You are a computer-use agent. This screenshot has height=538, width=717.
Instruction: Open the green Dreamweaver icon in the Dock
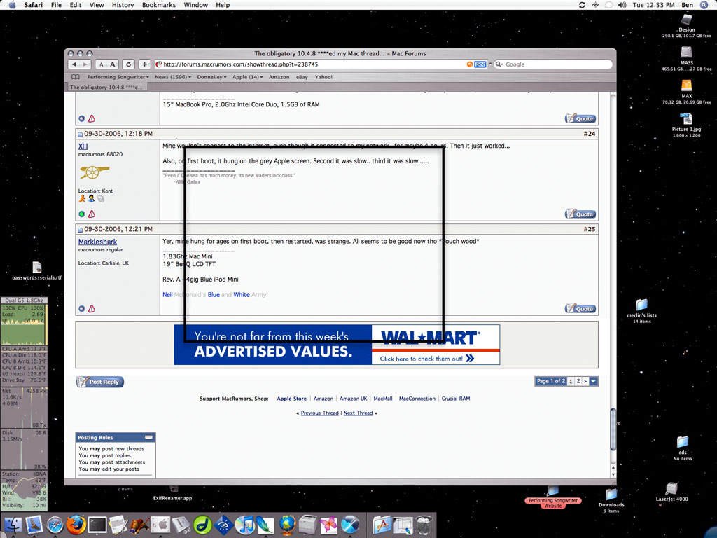pos(202,525)
